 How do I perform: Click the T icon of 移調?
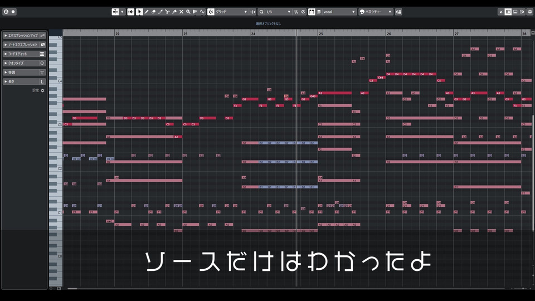(42, 72)
